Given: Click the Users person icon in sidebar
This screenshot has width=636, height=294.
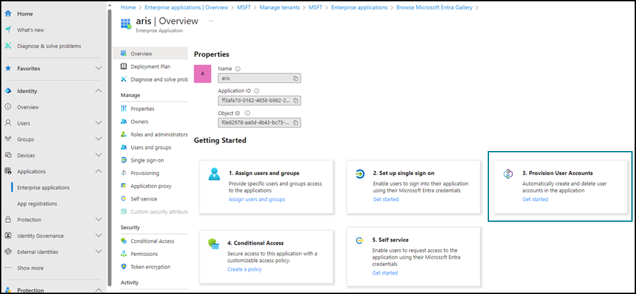Looking at the screenshot, I should (x=8, y=123).
